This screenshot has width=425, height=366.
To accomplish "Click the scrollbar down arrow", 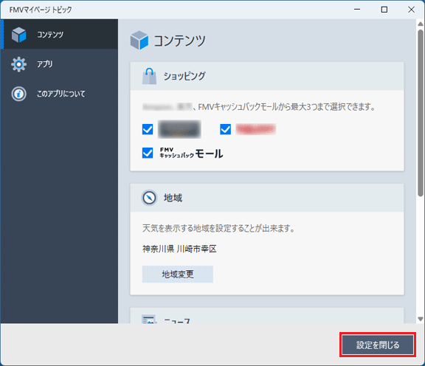I will pyautogui.click(x=421, y=319).
